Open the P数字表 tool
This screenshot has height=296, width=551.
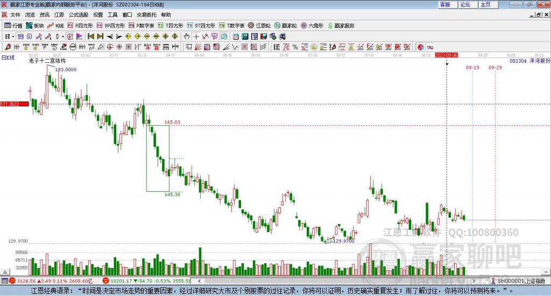(x=142, y=26)
